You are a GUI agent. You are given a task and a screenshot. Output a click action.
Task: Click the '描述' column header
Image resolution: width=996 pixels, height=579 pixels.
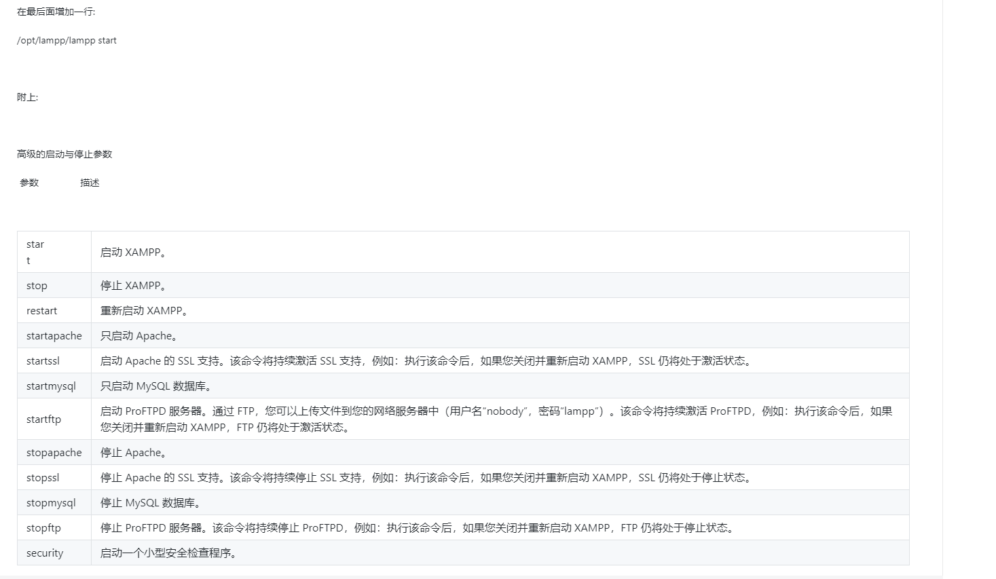[90, 183]
